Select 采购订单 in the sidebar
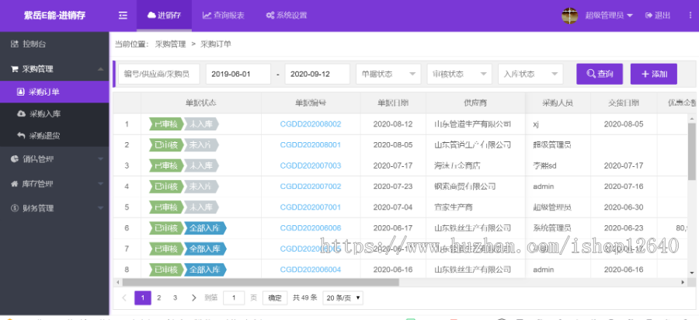 [54, 92]
